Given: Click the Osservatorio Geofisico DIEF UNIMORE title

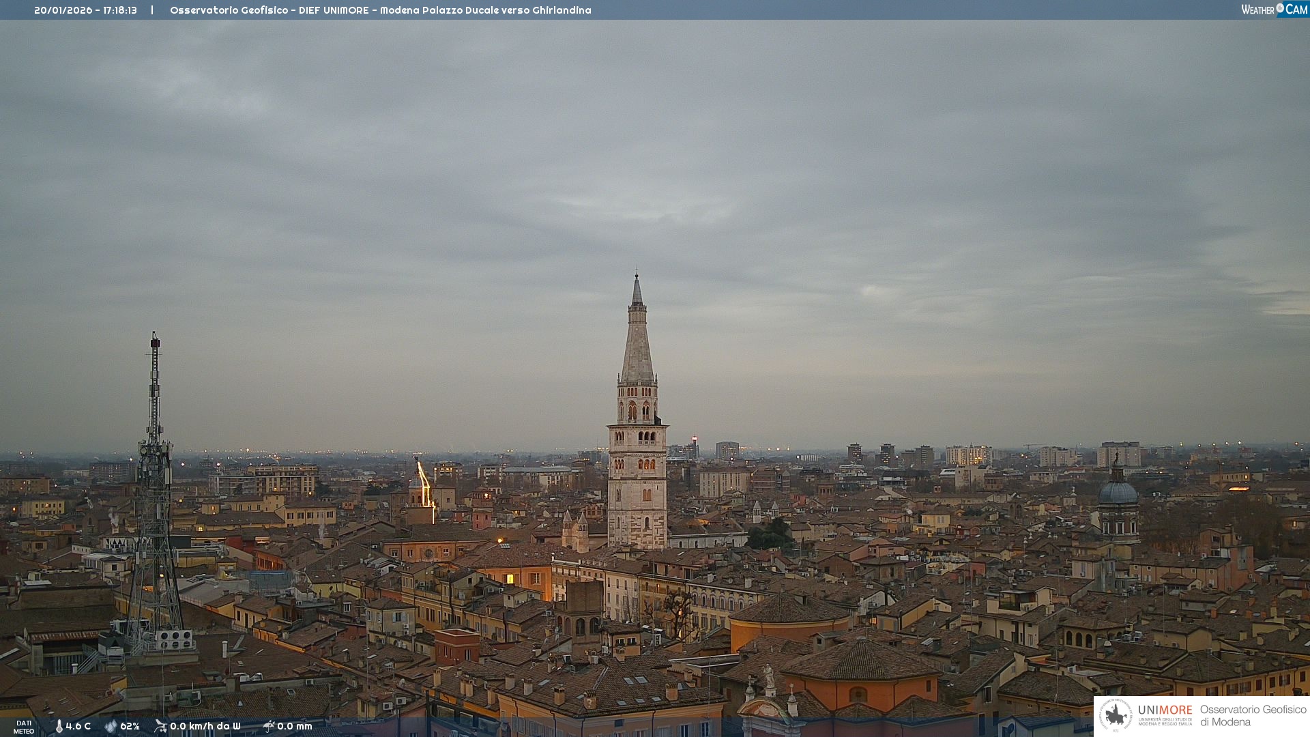Looking at the screenshot, I should 380,10.
